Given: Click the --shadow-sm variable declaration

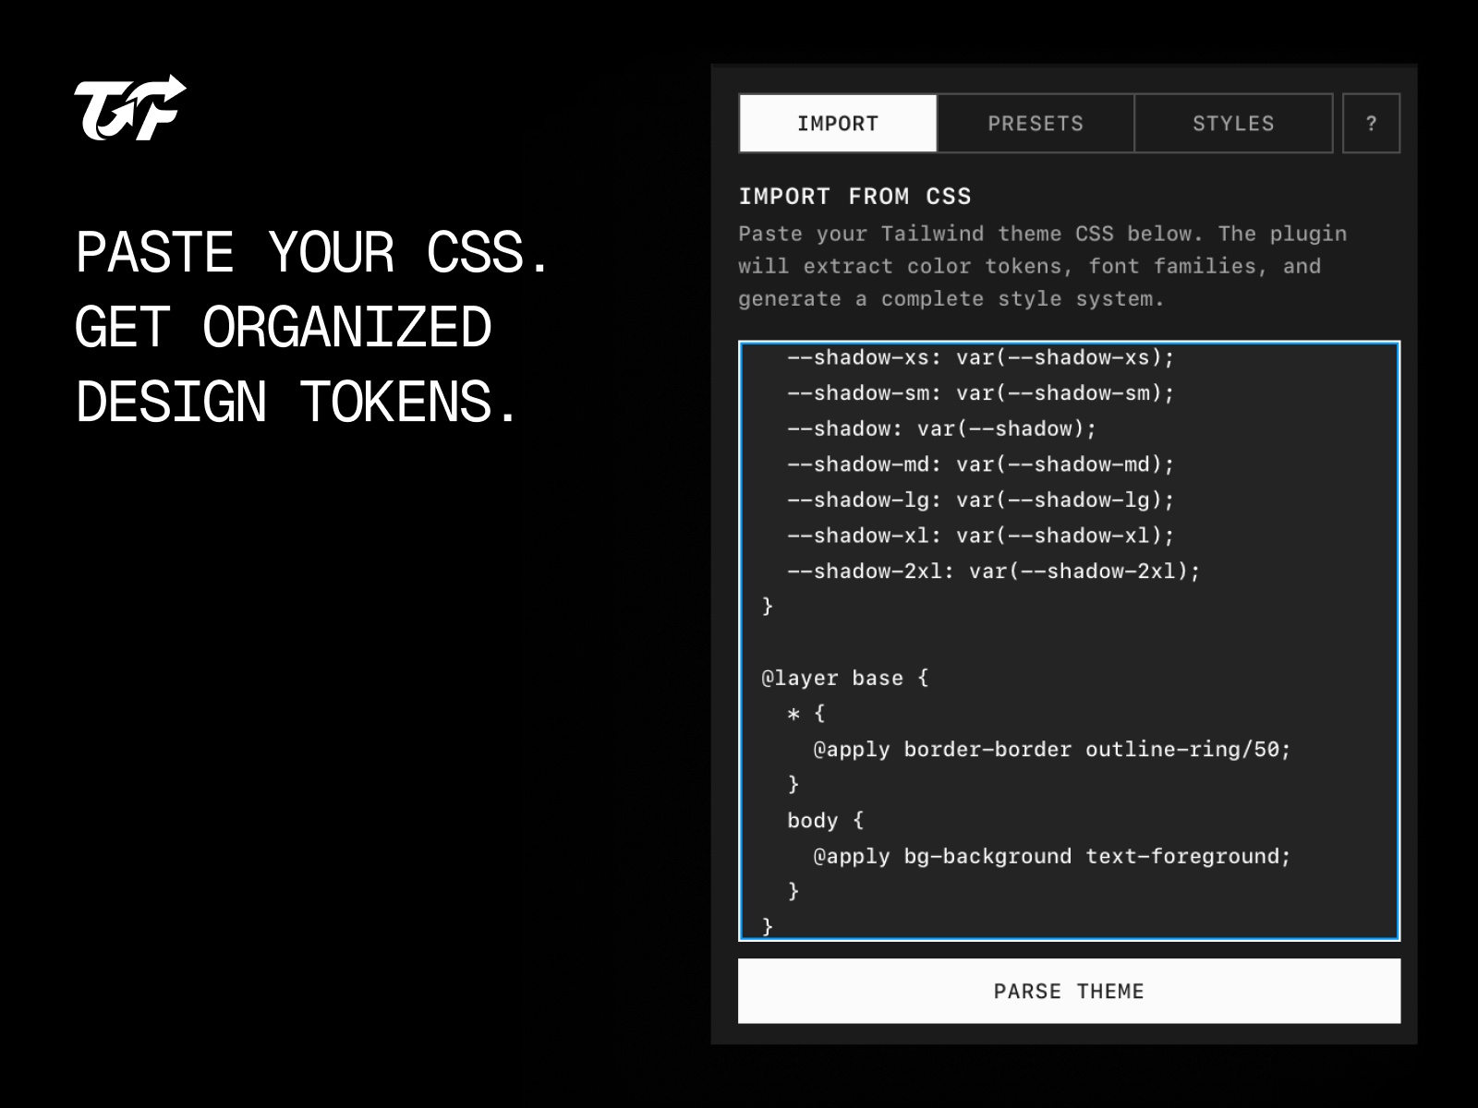Looking at the screenshot, I should [979, 392].
